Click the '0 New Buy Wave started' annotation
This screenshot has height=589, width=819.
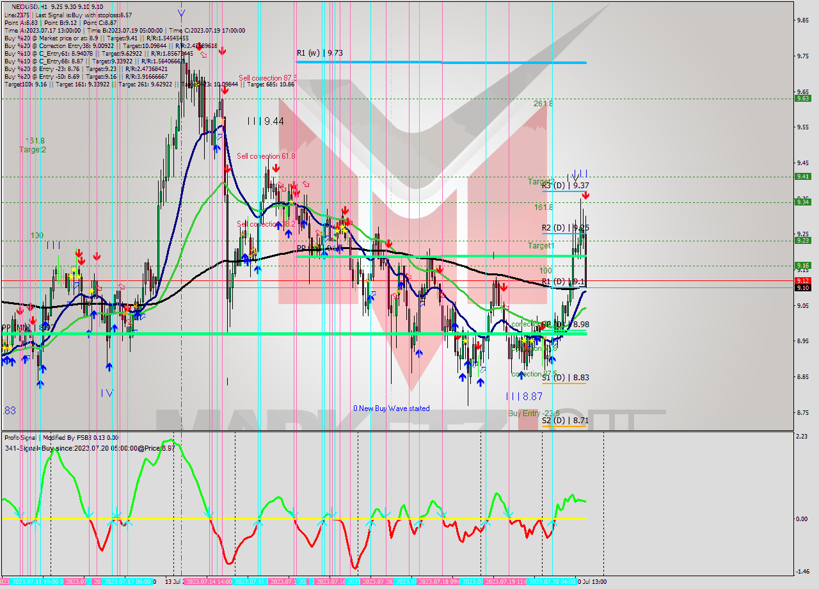point(392,408)
